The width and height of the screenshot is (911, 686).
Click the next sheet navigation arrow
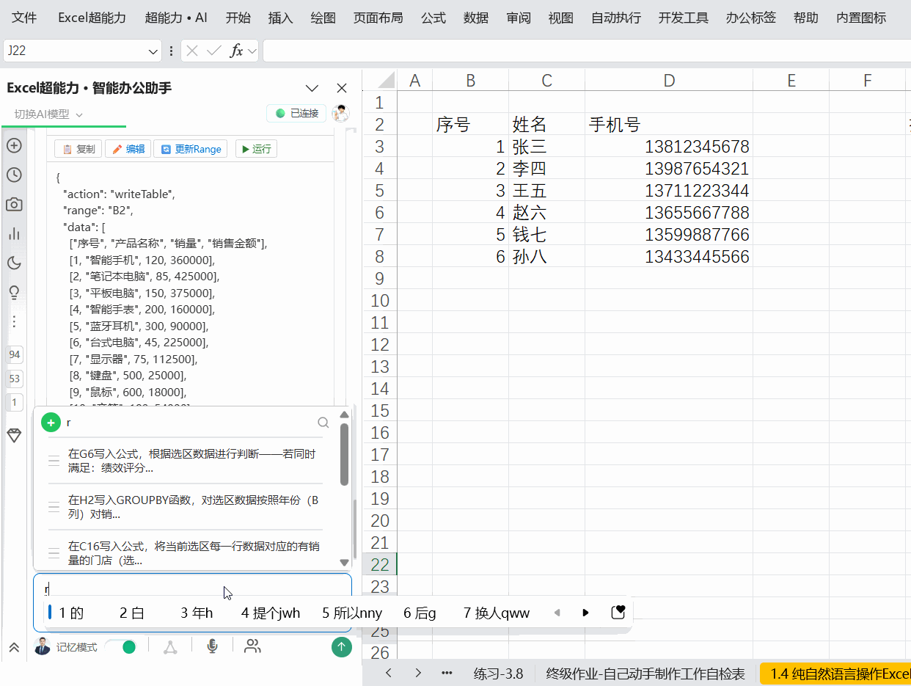[418, 673]
